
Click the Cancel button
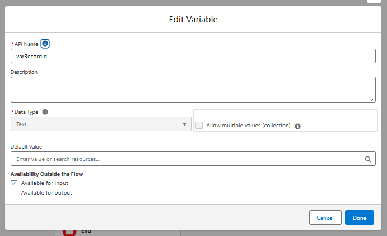(x=325, y=218)
